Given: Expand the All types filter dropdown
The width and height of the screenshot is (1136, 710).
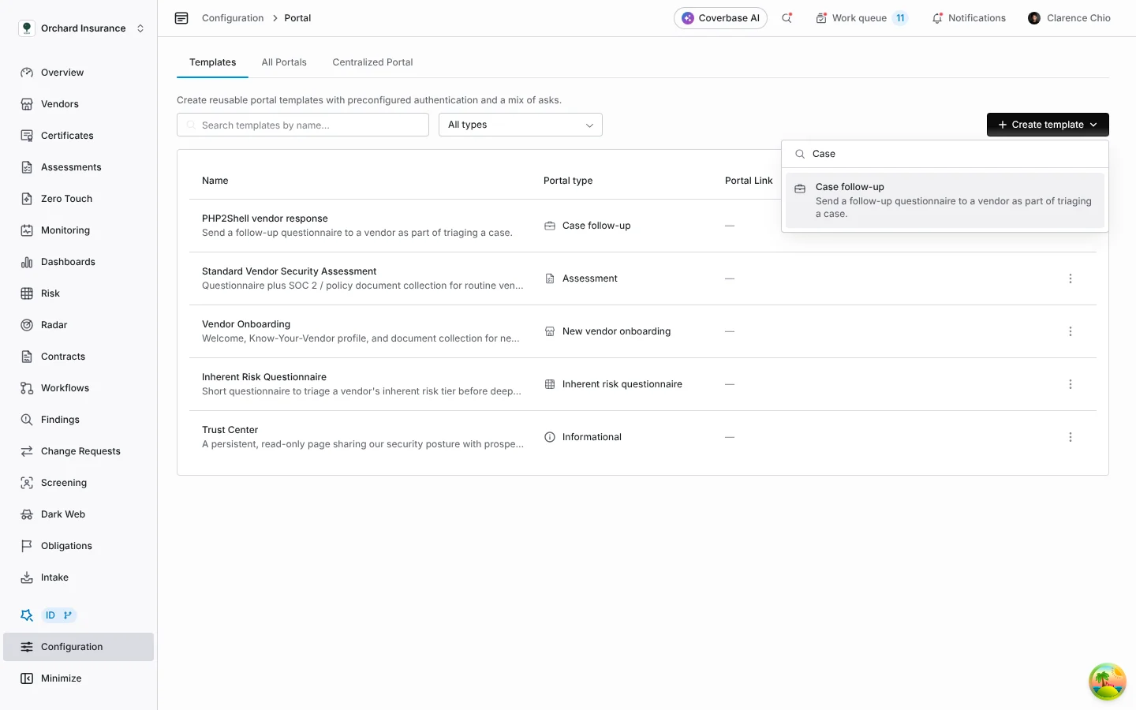Looking at the screenshot, I should pyautogui.click(x=521, y=125).
